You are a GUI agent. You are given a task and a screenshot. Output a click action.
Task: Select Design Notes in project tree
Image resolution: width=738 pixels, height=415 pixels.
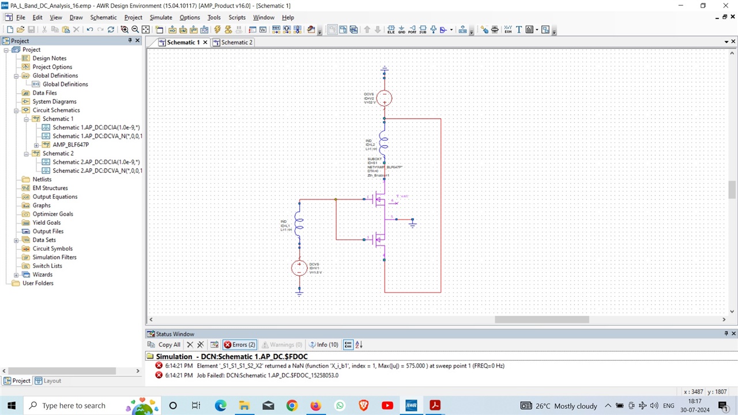coord(49,58)
